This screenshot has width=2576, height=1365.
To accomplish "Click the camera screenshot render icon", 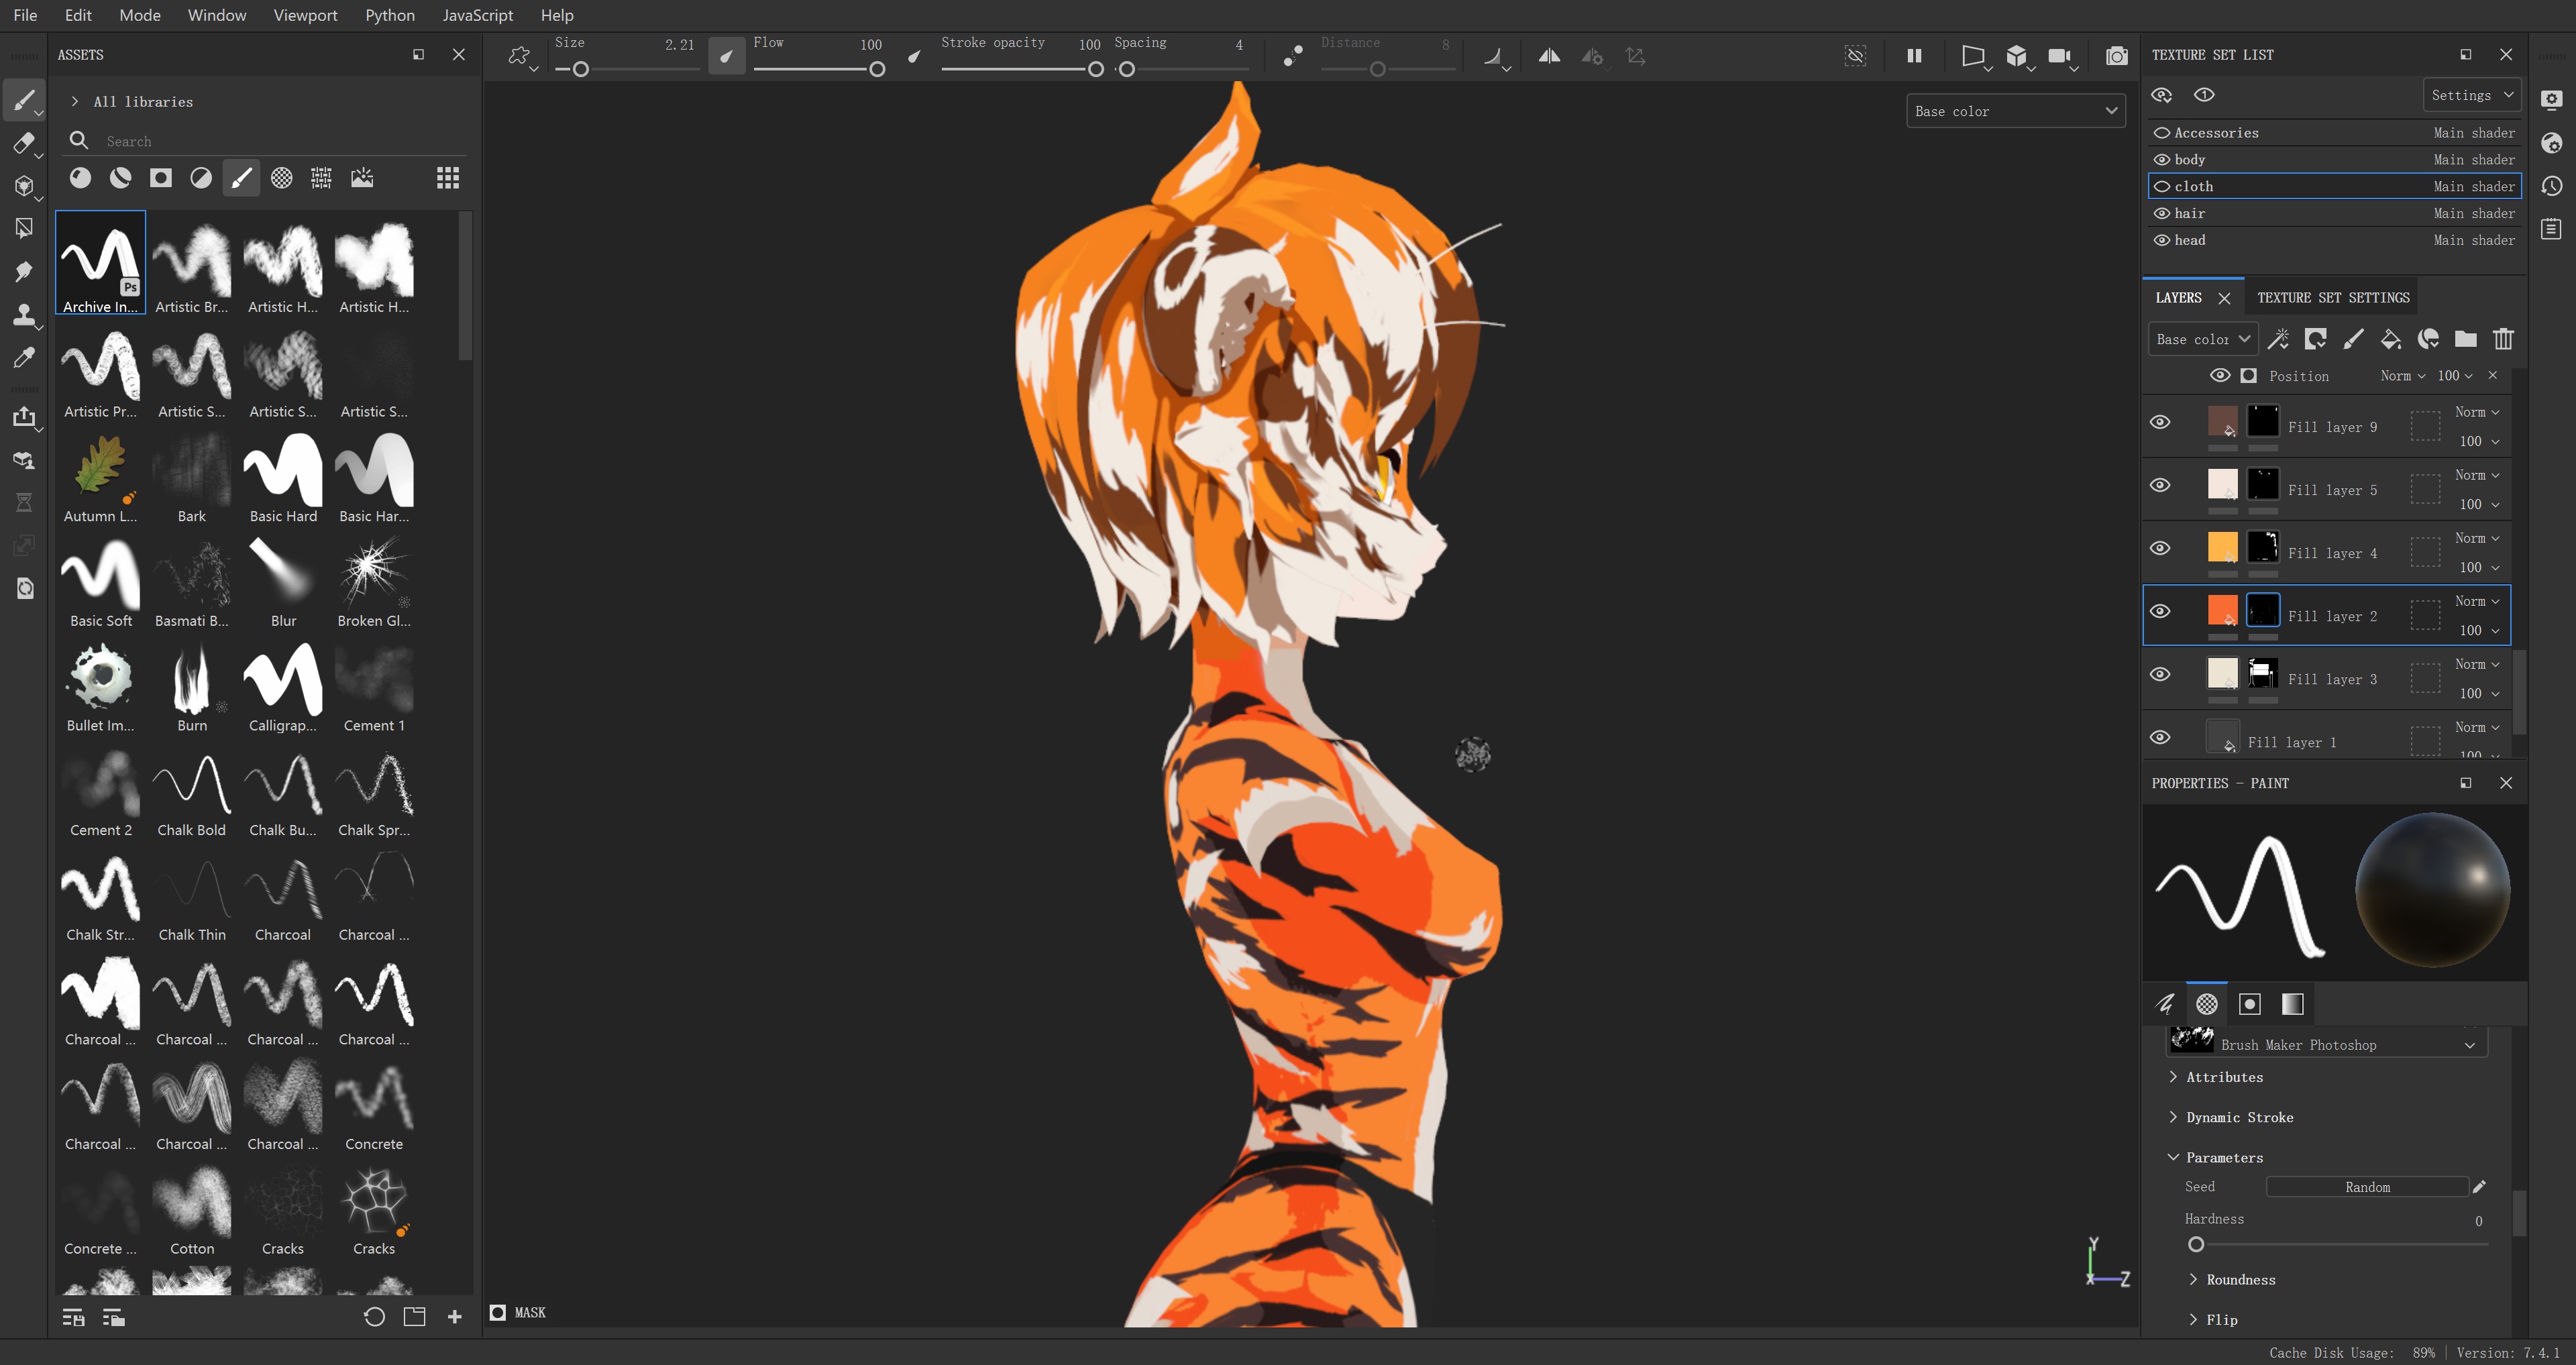I will (2116, 56).
